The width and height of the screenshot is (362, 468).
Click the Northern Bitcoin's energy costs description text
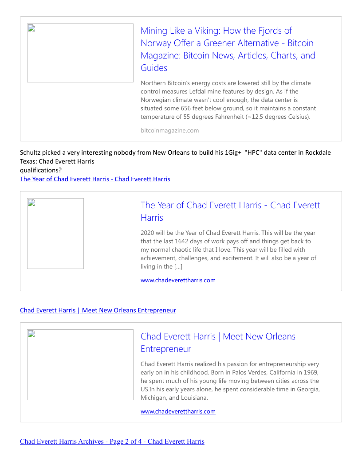[228, 100]
